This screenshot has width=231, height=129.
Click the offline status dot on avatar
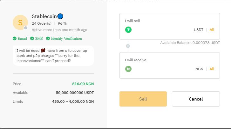coord(26,28)
